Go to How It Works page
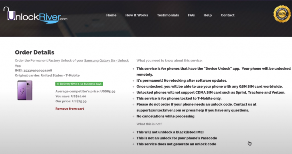The width and height of the screenshot is (292, 154). pos(137,15)
